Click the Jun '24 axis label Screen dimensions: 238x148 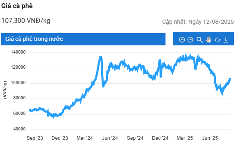coord(110,138)
